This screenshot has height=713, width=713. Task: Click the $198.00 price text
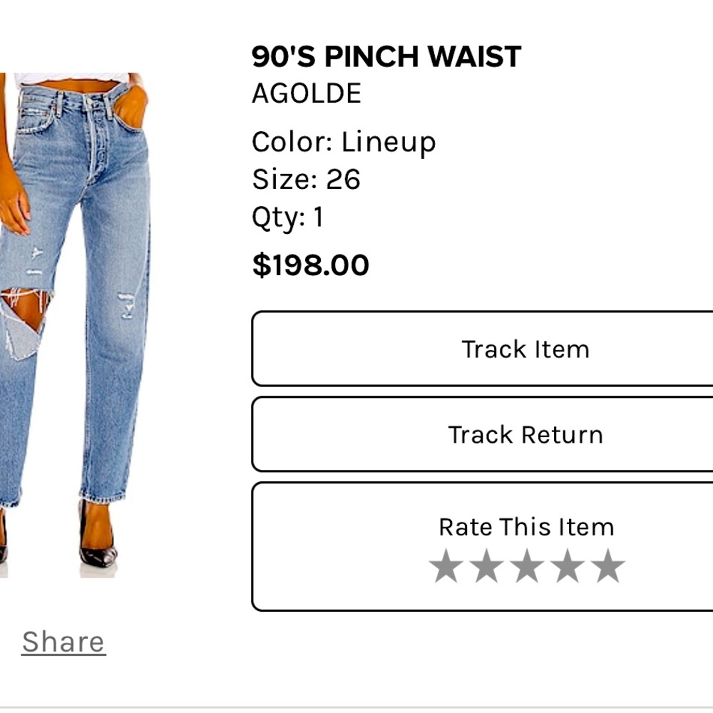[311, 265]
